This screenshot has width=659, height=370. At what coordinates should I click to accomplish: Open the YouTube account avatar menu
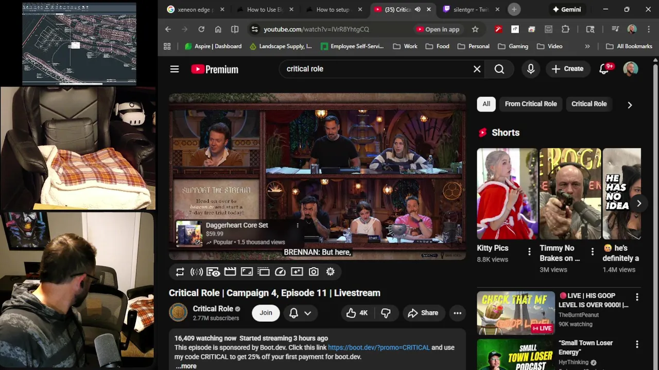coord(631,69)
